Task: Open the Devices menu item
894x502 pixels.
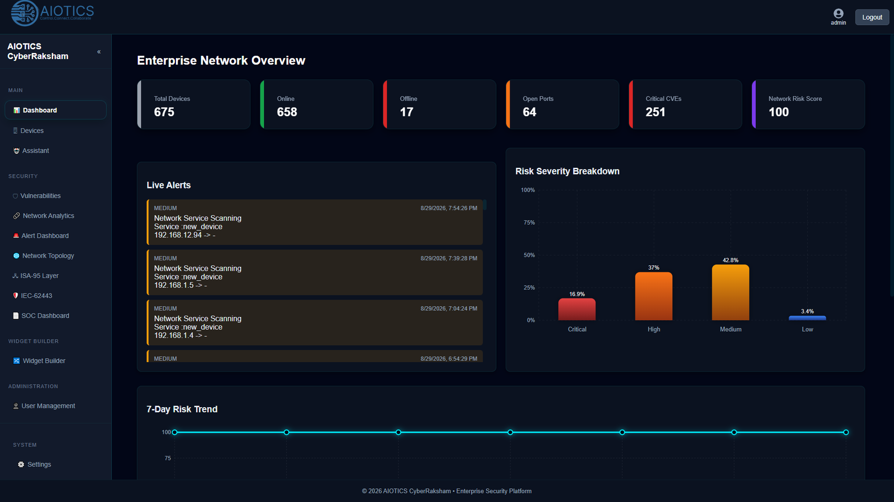Action: 55,131
